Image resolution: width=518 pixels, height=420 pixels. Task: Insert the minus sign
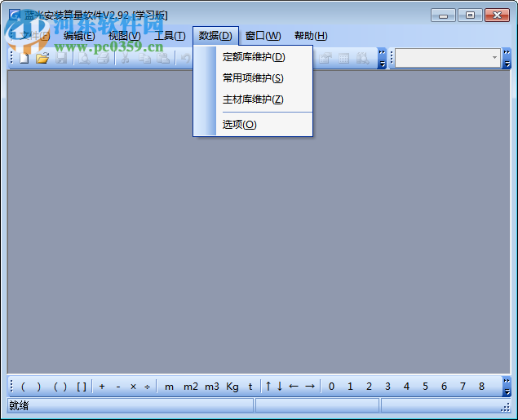pyautogui.click(x=118, y=387)
